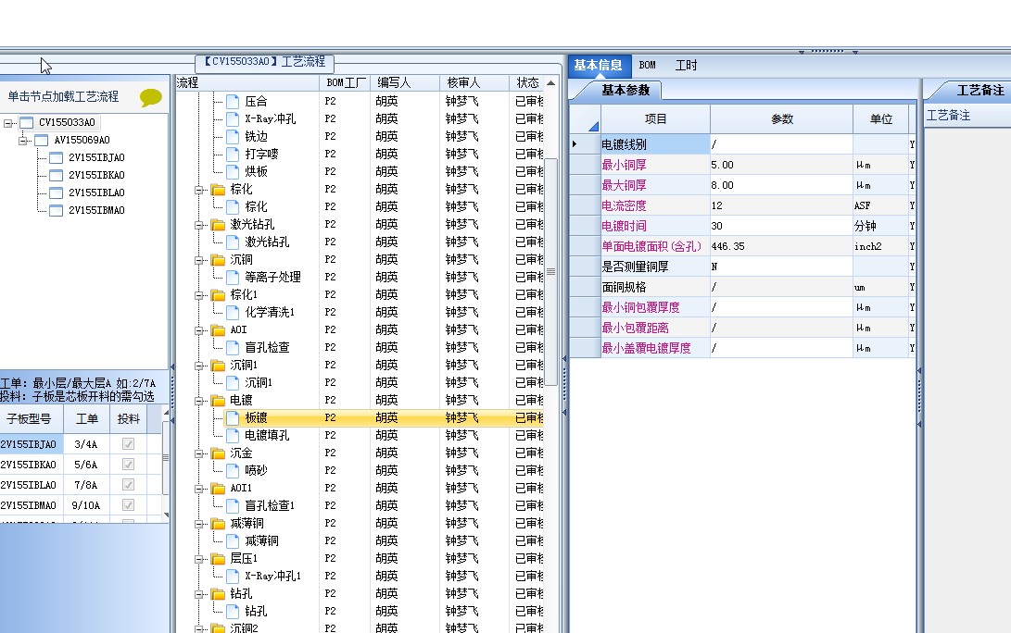
Task: Collapse the AOI1 process group
Action: point(199,489)
